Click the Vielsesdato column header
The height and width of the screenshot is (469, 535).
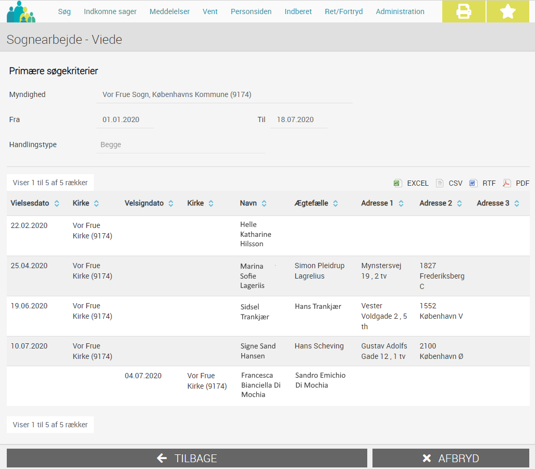[30, 203]
